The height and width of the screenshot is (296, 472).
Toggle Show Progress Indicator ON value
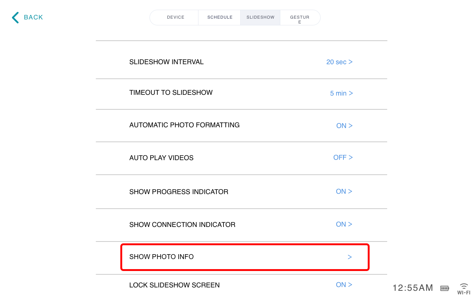[x=344, y=191]
